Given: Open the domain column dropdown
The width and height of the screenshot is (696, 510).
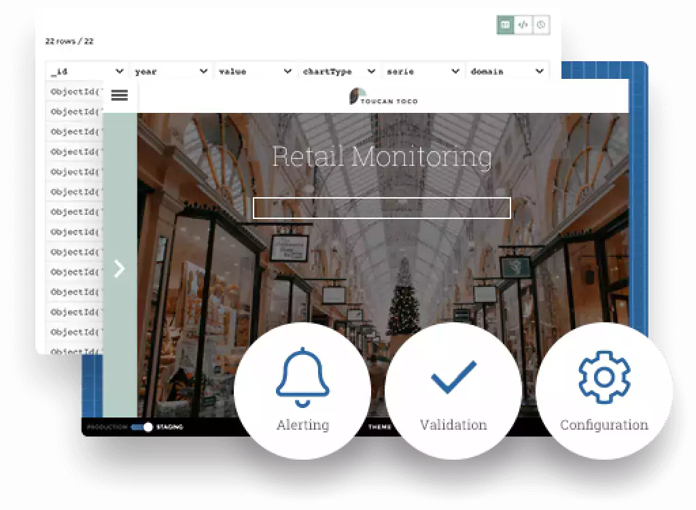Looking at the screenshot, I should [539, 71].
